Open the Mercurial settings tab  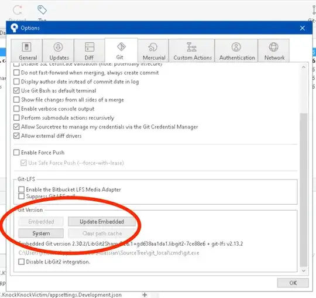(153, 50)
